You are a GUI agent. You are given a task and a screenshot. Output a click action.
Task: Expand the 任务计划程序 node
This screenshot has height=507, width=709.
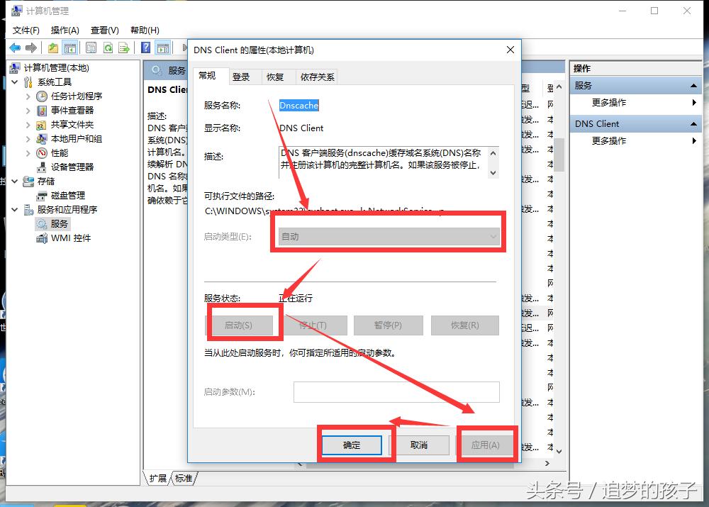[28, 96]
